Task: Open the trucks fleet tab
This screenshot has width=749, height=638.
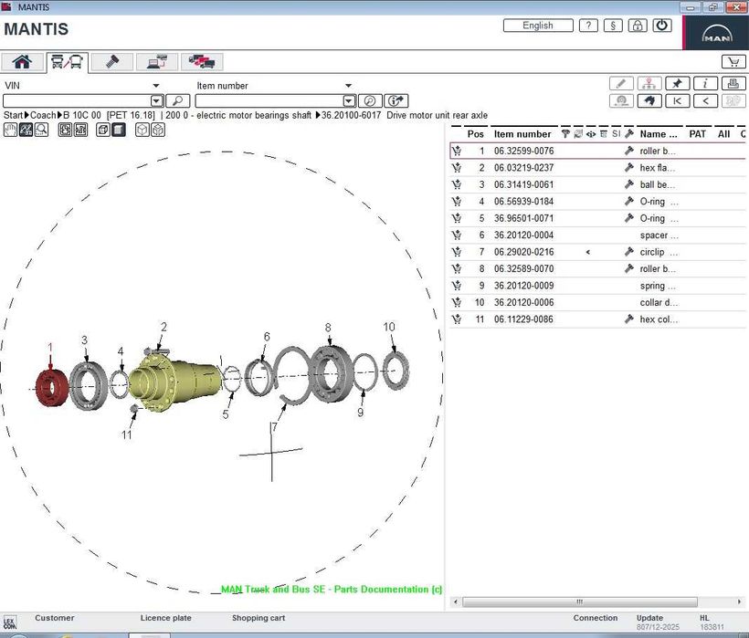Action: (x=202, y=62)
